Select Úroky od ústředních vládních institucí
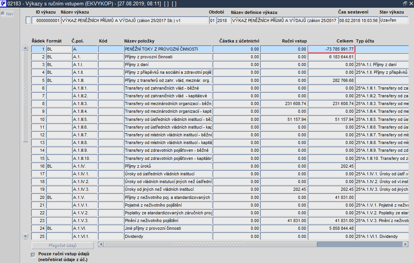Image resolution: width=414 pixels, height=263 pixels. coord(168,174)
